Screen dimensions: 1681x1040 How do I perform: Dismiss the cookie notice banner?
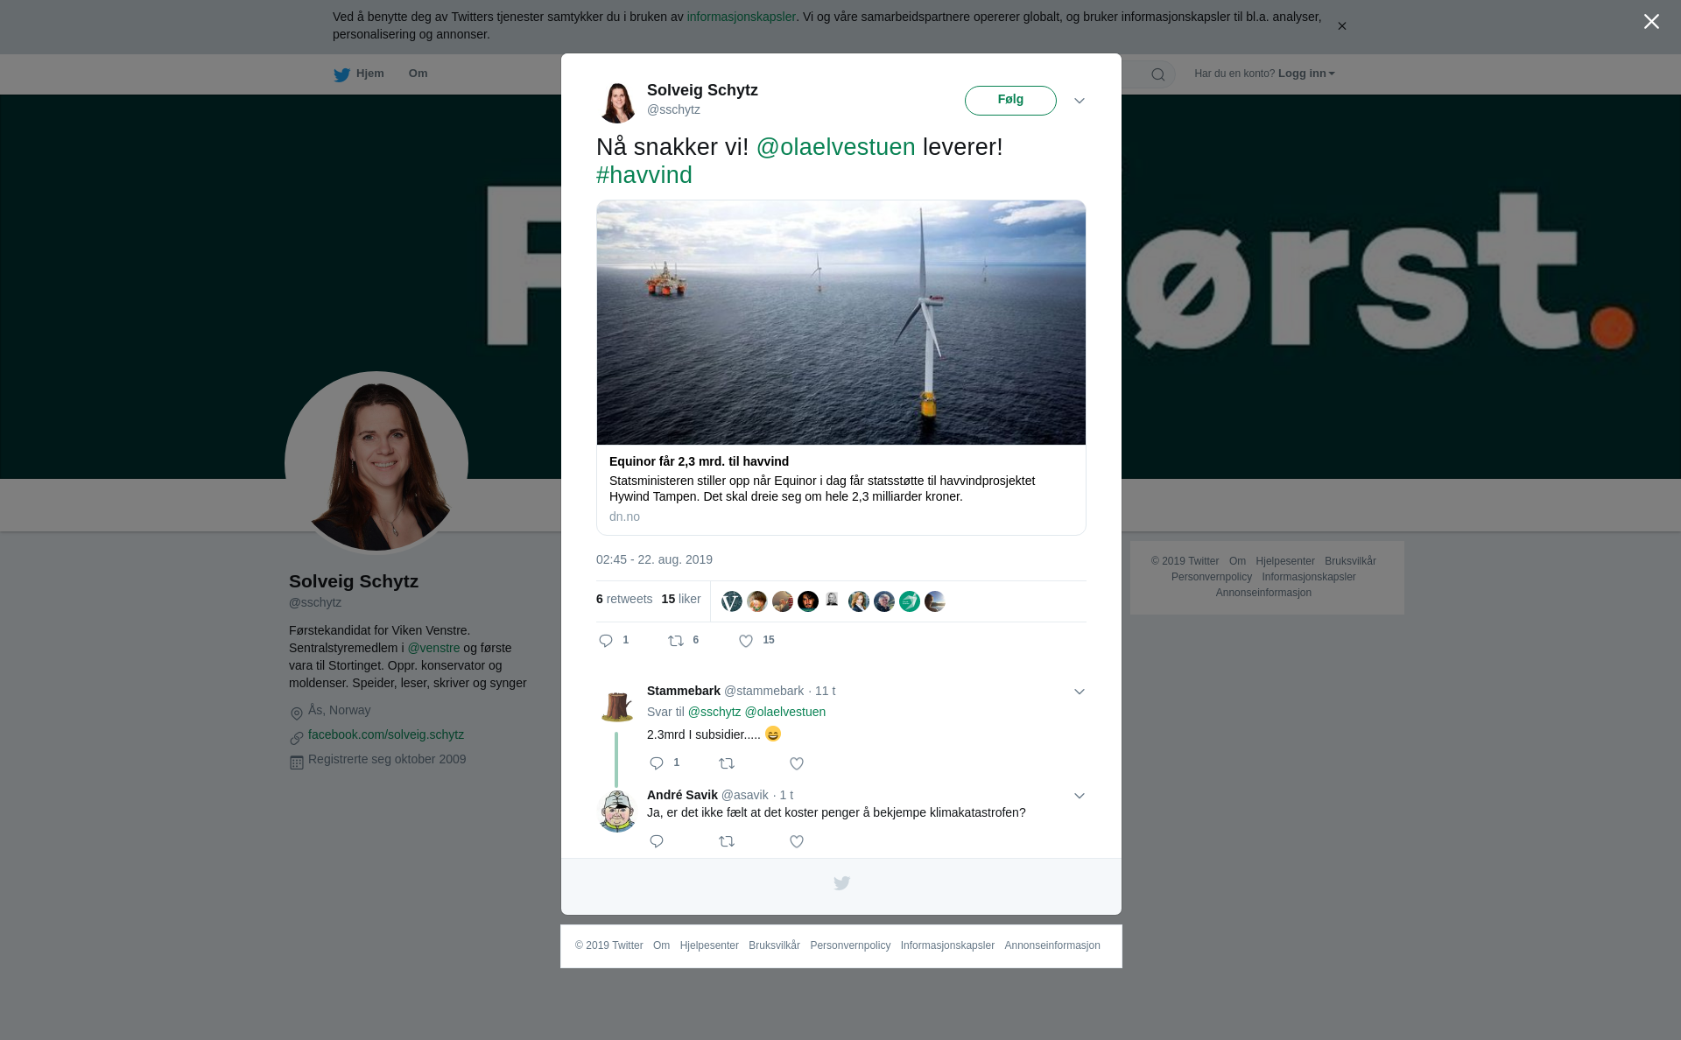tap(1341, 26)
